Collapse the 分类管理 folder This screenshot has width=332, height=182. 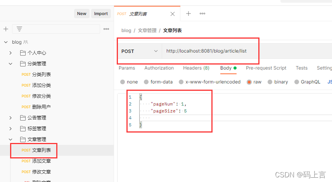(10, 64)
